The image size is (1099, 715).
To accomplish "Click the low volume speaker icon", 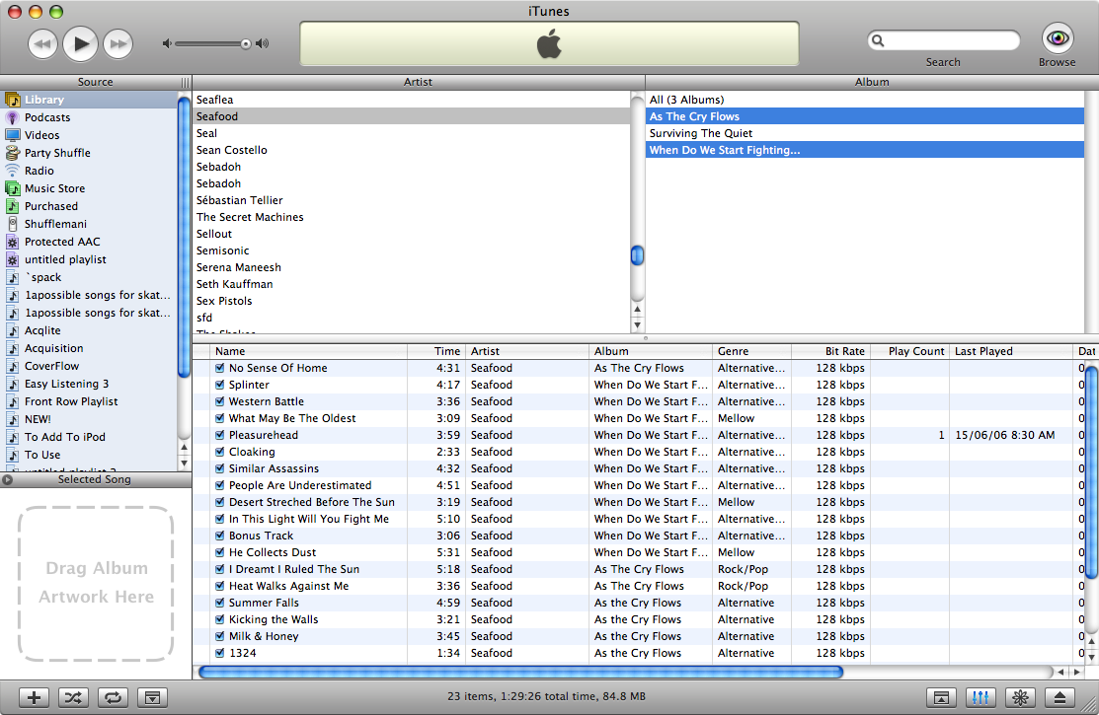I will pos(167,43).
